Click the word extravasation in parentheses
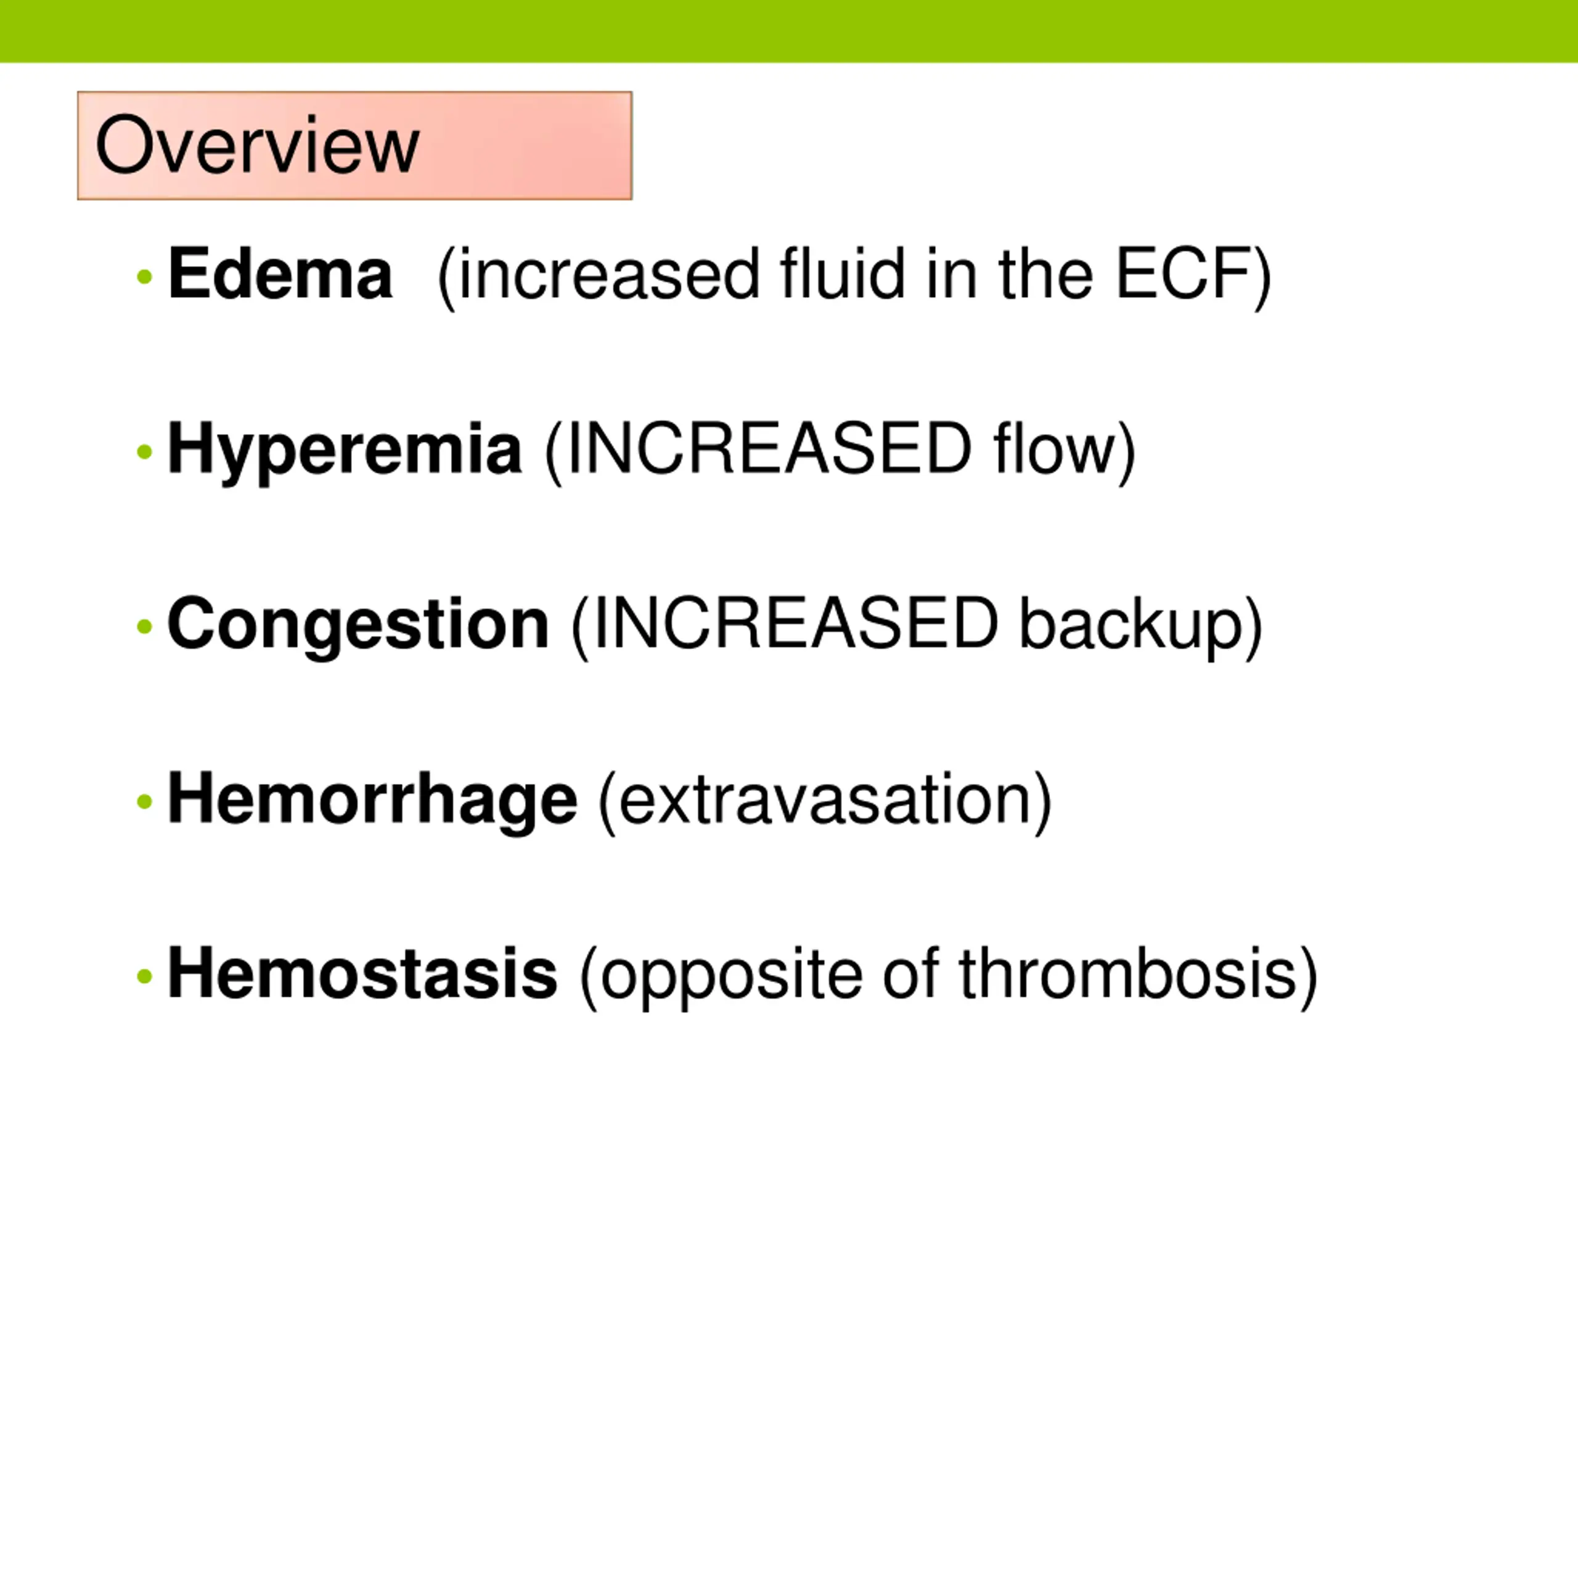The width and height of the screenshot is (1578, 1578). [825, 799]
